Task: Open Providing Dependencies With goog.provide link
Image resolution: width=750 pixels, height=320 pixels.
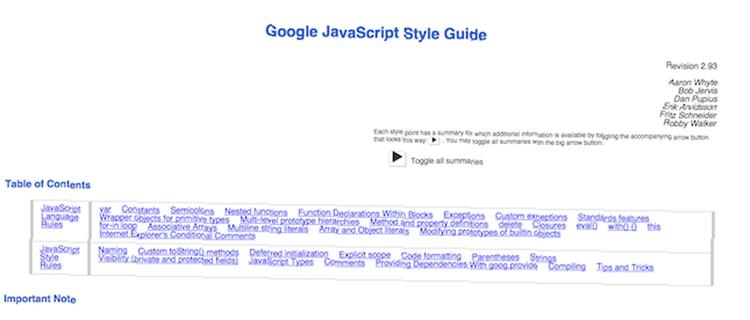Action: point(456,264)
